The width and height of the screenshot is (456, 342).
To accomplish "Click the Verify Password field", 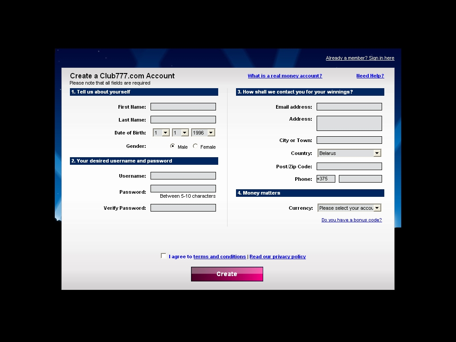I will click(x=183, y=208).
